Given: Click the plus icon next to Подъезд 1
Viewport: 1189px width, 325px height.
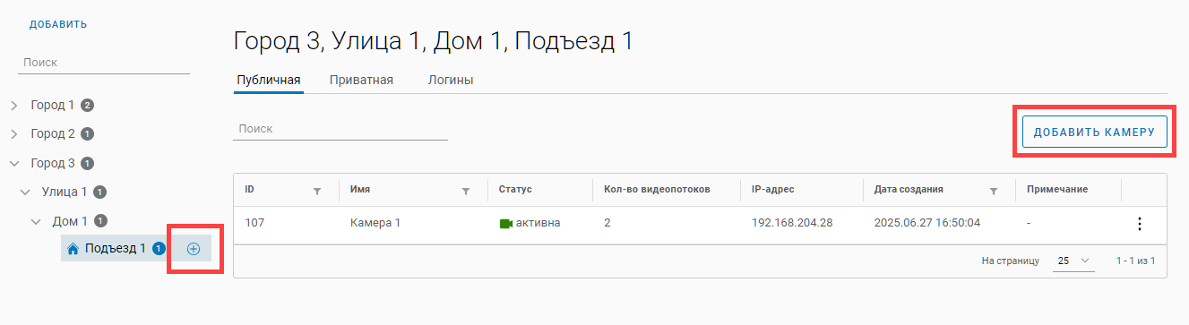Looking at the screenshot, I should (x=194, y=248).
